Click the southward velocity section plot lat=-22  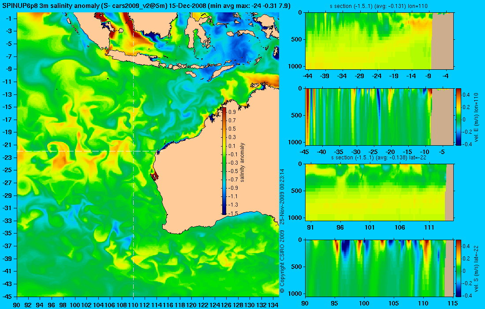379,268
